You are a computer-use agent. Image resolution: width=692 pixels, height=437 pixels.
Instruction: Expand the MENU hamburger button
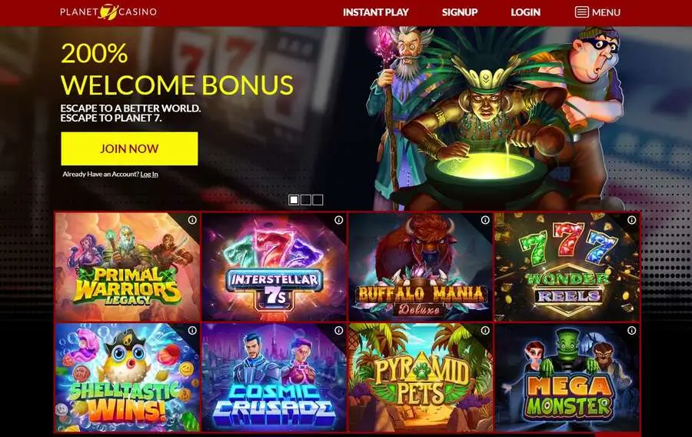pos(597,12)
